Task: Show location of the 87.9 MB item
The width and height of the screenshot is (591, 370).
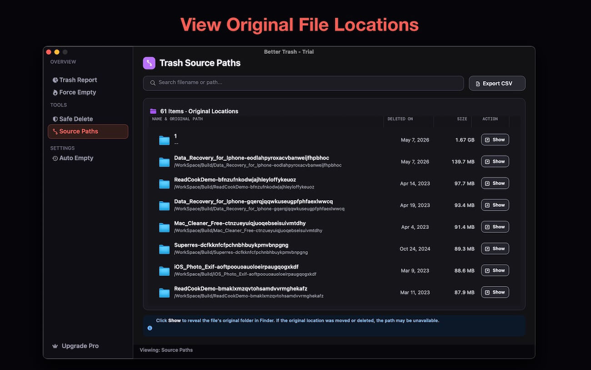Action: [x=495, y=292]
